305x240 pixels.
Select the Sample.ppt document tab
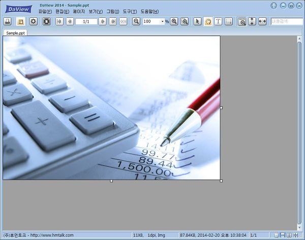[15, 33]
